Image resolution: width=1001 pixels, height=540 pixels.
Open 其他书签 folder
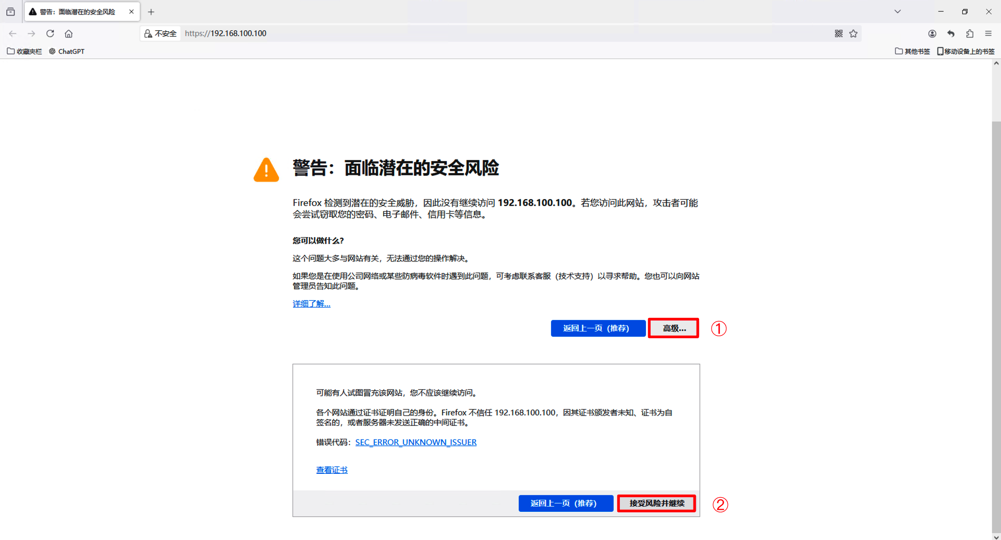[912, 51]
